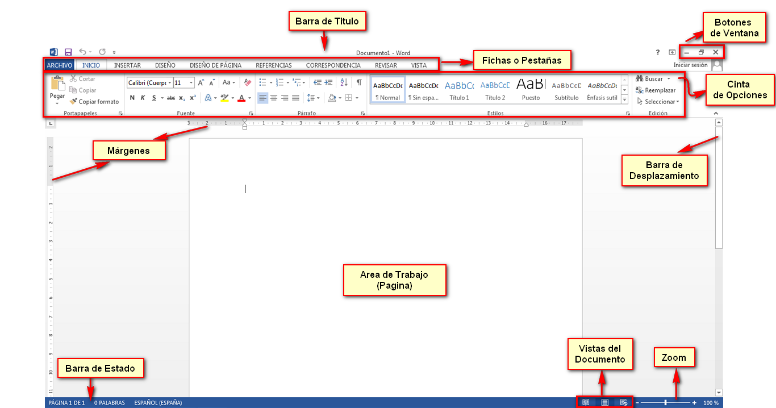Save the document with the floppy disk icon
776x408 pixels.
(68, 52)
